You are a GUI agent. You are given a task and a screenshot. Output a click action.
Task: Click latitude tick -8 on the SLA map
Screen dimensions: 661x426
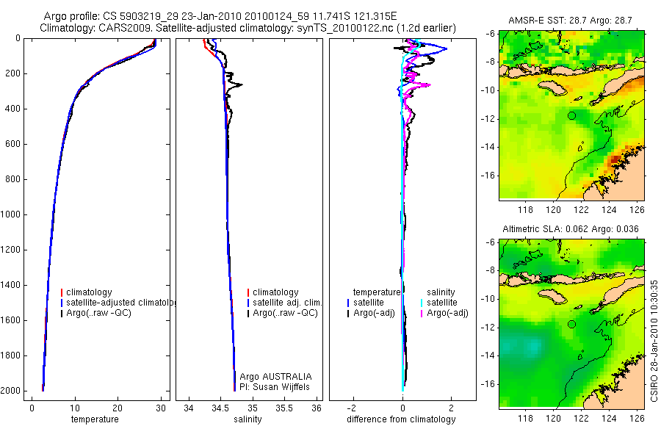point(489,270)
